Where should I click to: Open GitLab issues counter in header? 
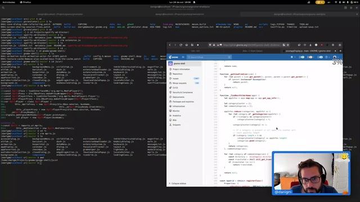(301, 57)
